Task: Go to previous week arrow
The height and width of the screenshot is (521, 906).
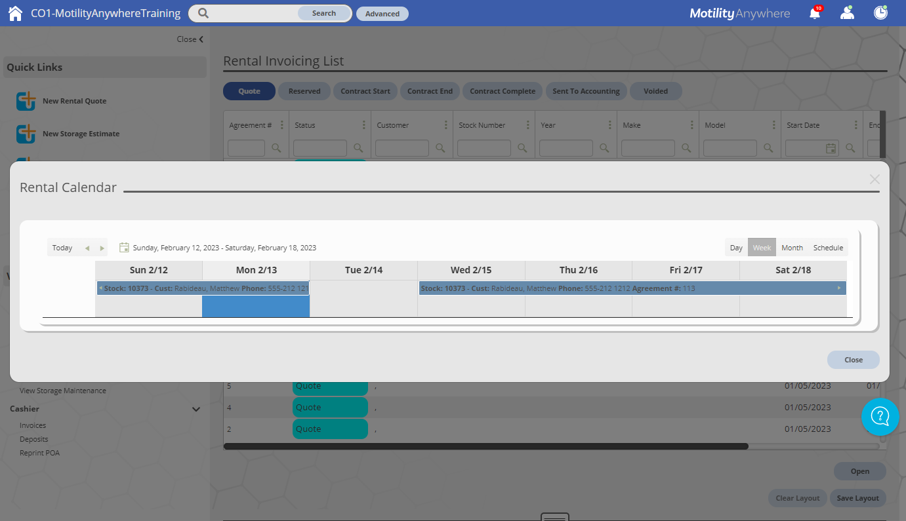Action: coord(87,248)
